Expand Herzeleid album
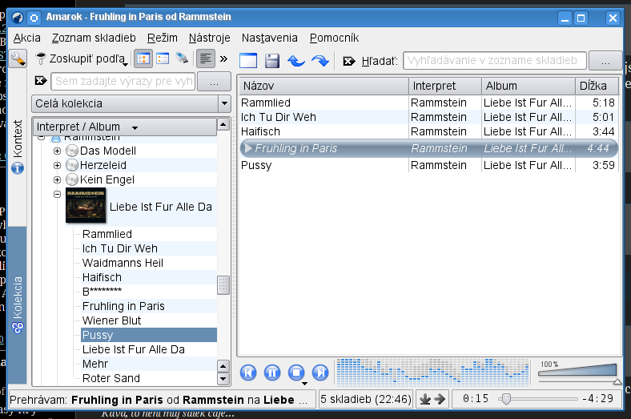Viewport: 631px width, 419px height. pyautogui.click(x=57, y=165)
